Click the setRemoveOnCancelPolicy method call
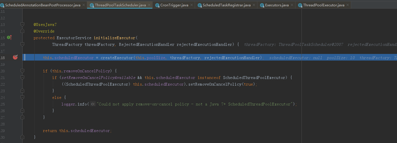397x143 pixels. (x=215, y=84)
